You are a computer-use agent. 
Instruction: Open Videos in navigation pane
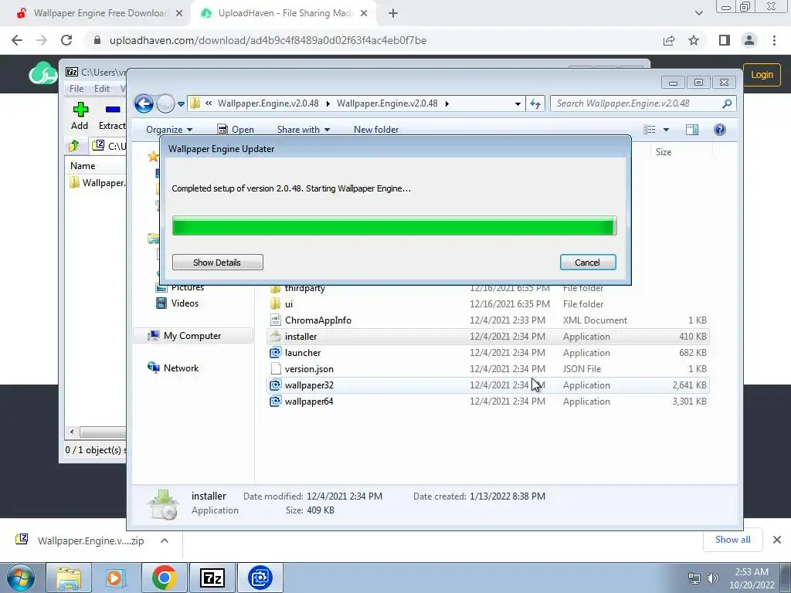point(185,303)
